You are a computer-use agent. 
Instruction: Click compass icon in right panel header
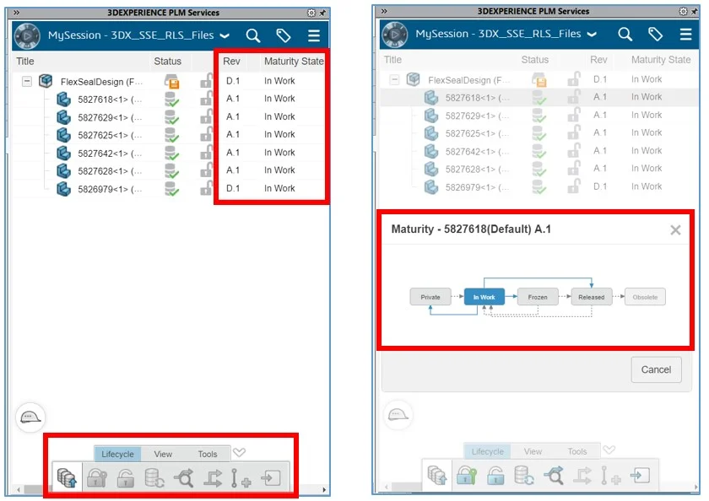tap(395, 35)
